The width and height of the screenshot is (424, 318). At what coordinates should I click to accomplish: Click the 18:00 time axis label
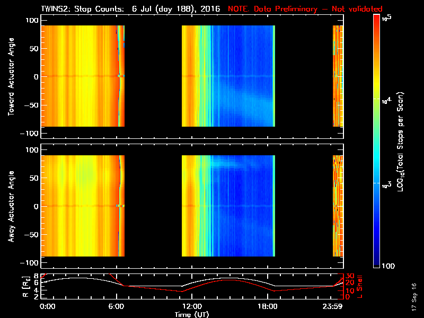(268, 307)
